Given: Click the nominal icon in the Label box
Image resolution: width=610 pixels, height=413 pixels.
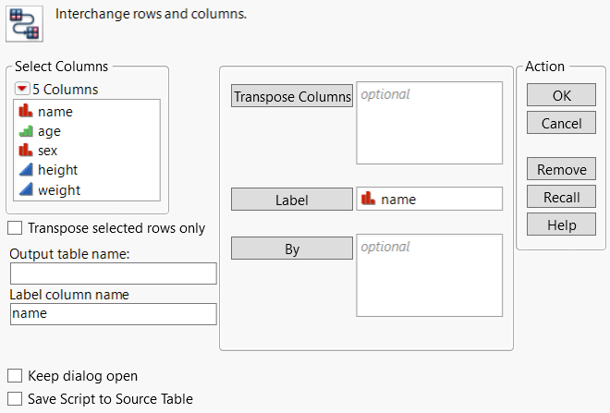Looking at the screenshot, I should 368,199.
